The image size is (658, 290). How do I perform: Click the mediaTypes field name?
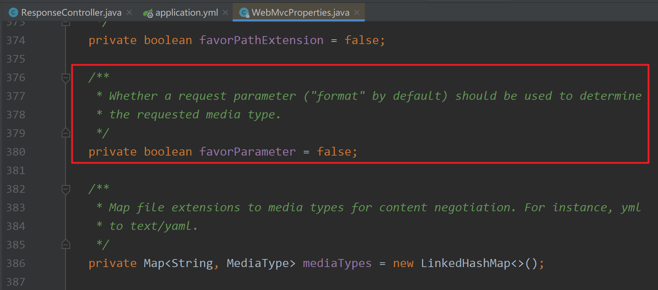(x=337, y=263)
